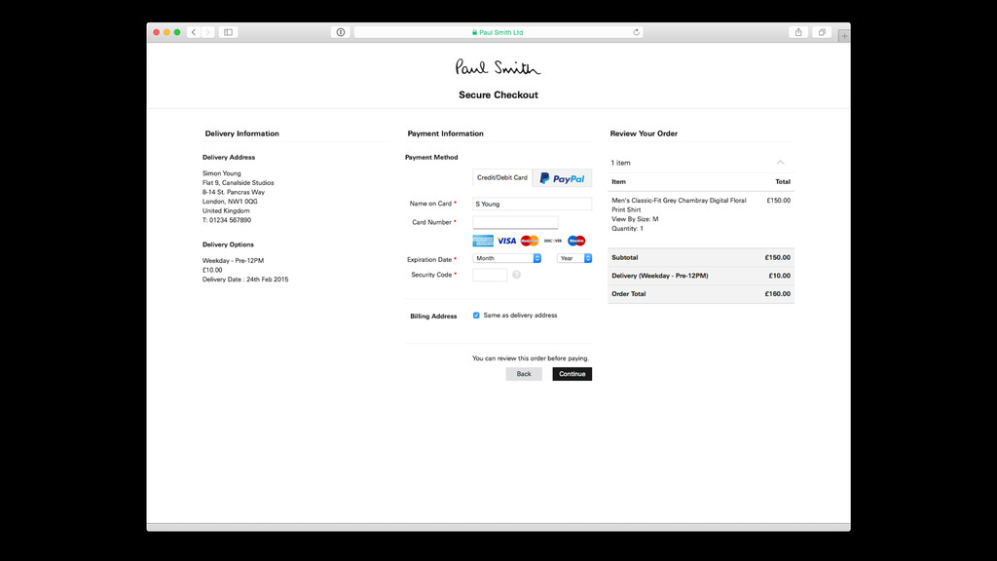The image size is (997, 561).
Task: Click the London, NW1 0QG address line
Action: [x=230, y=202]
